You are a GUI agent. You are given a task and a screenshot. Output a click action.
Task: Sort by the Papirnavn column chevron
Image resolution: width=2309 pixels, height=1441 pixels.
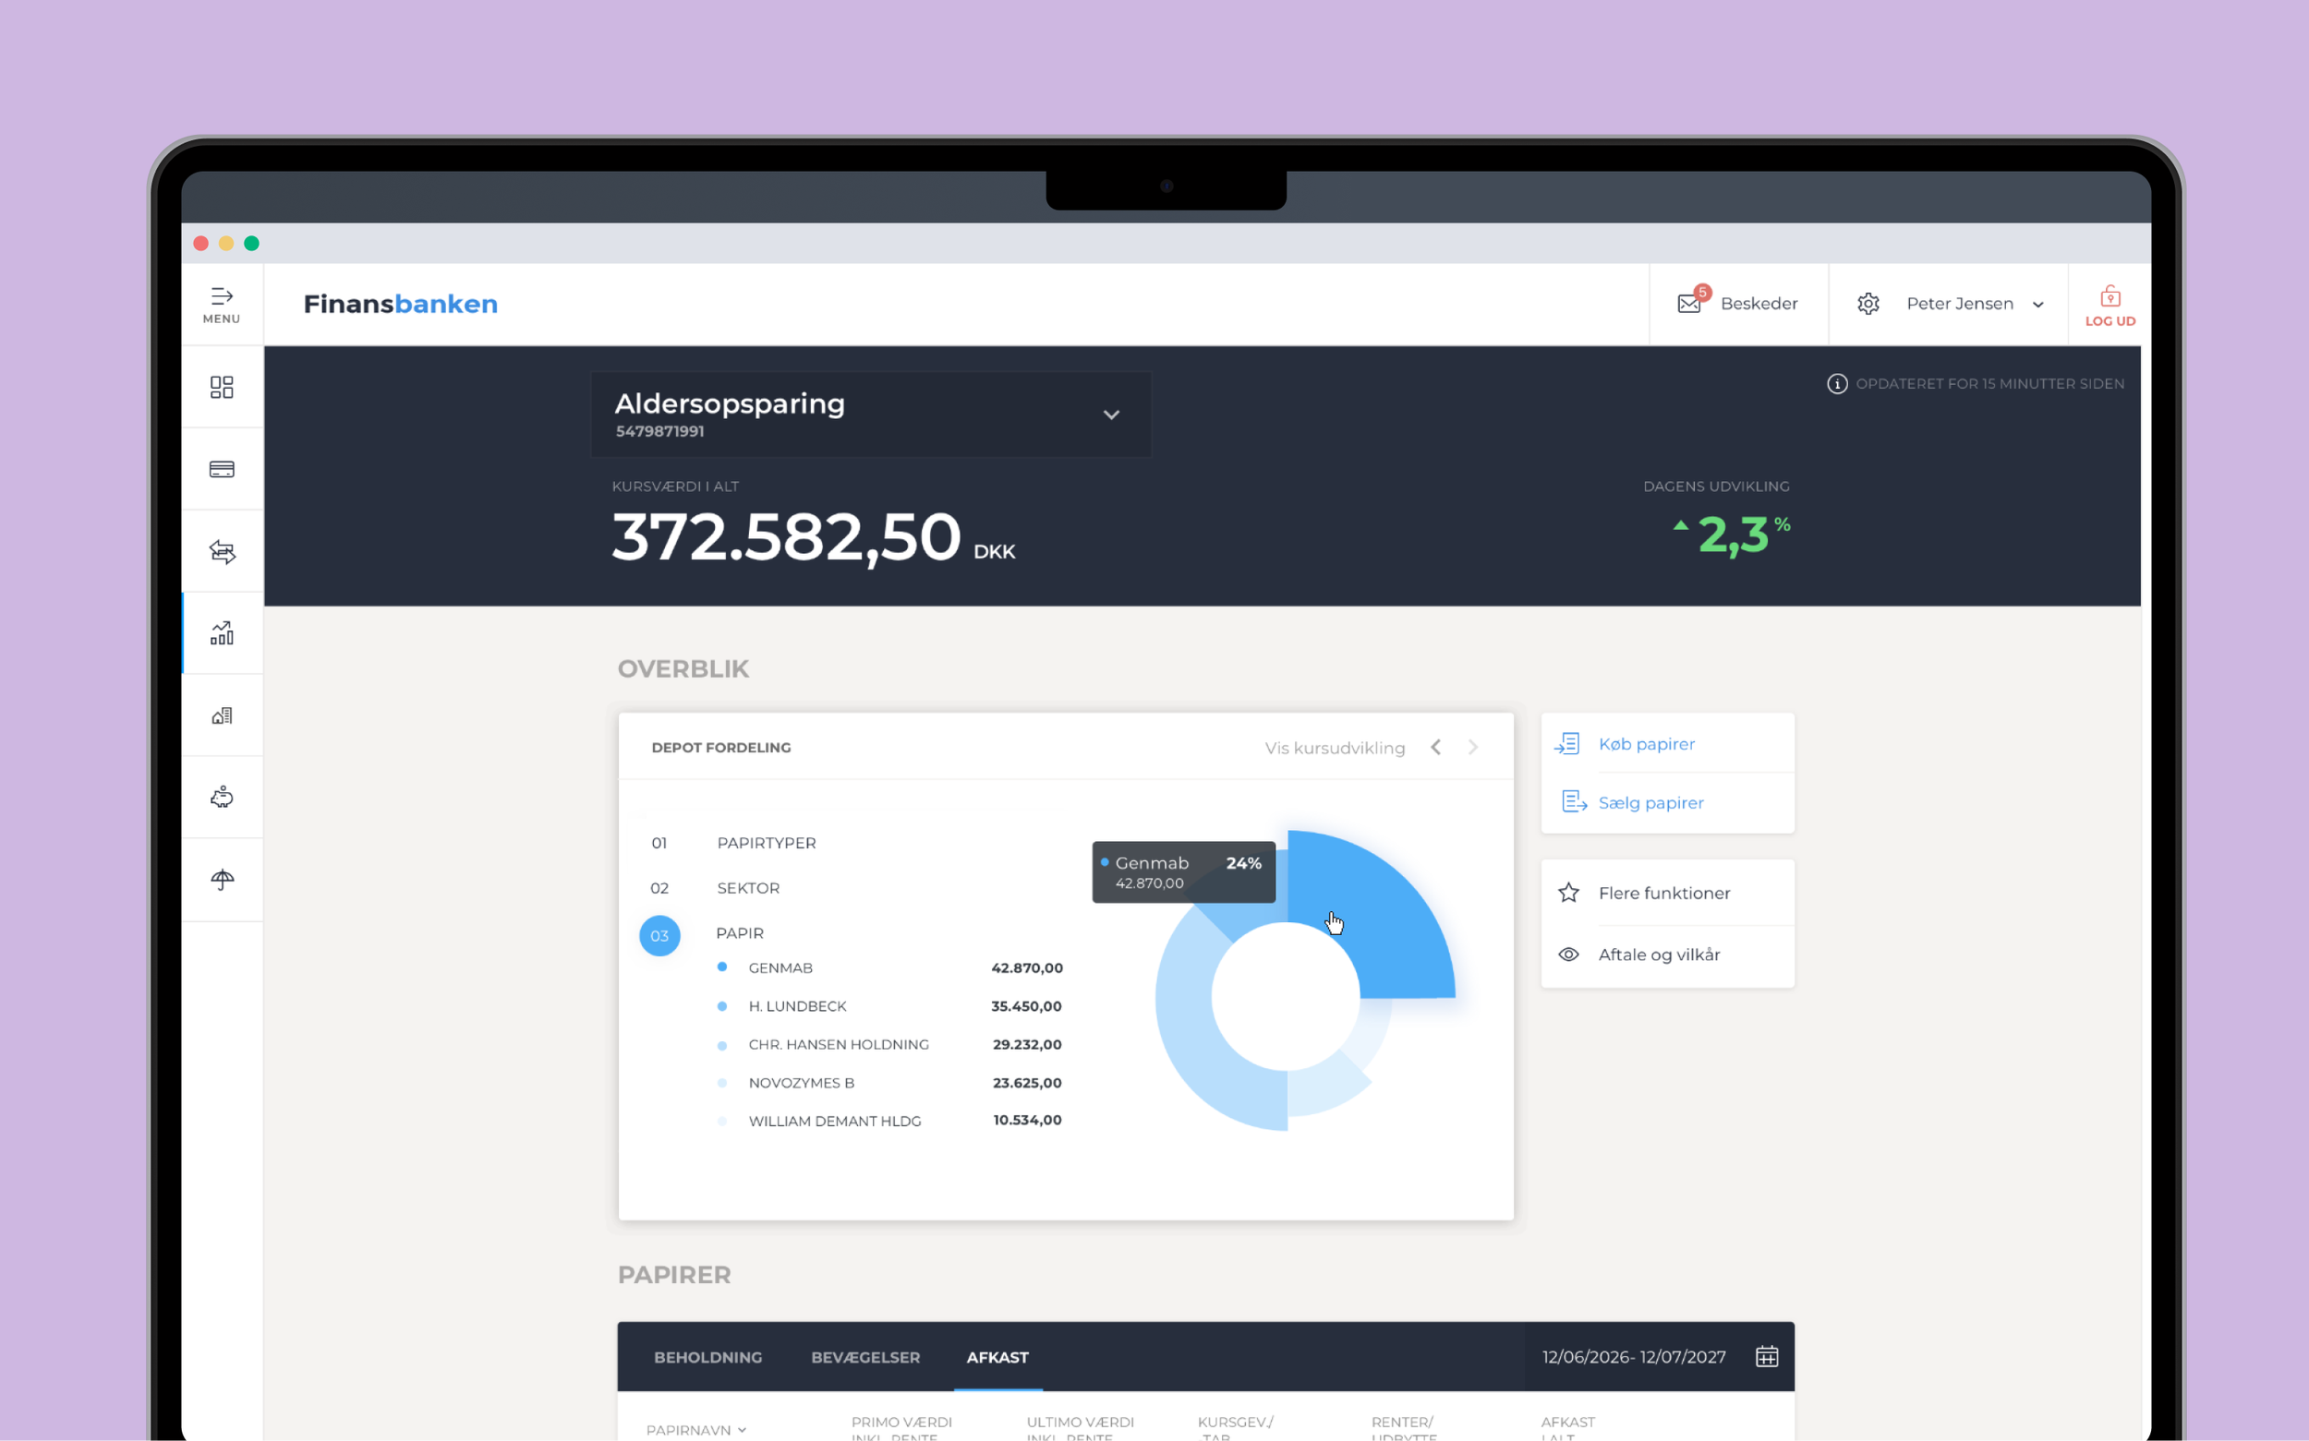point(742,1430)
